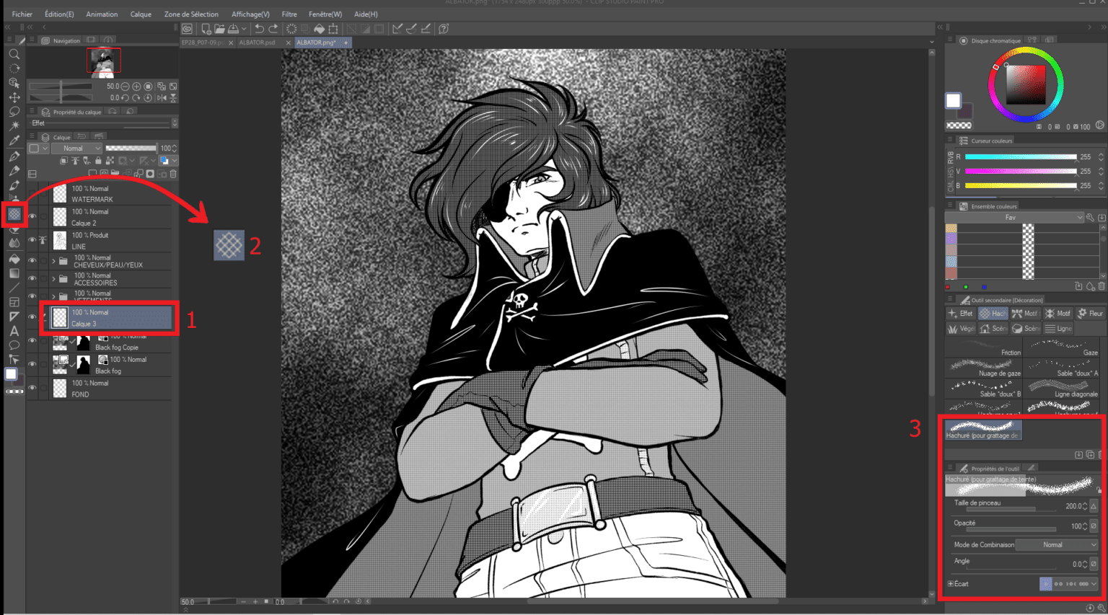The width and height of the screenshot is (1108, 615).
Task: Hide the LINE layer
Action: point(32,240)
